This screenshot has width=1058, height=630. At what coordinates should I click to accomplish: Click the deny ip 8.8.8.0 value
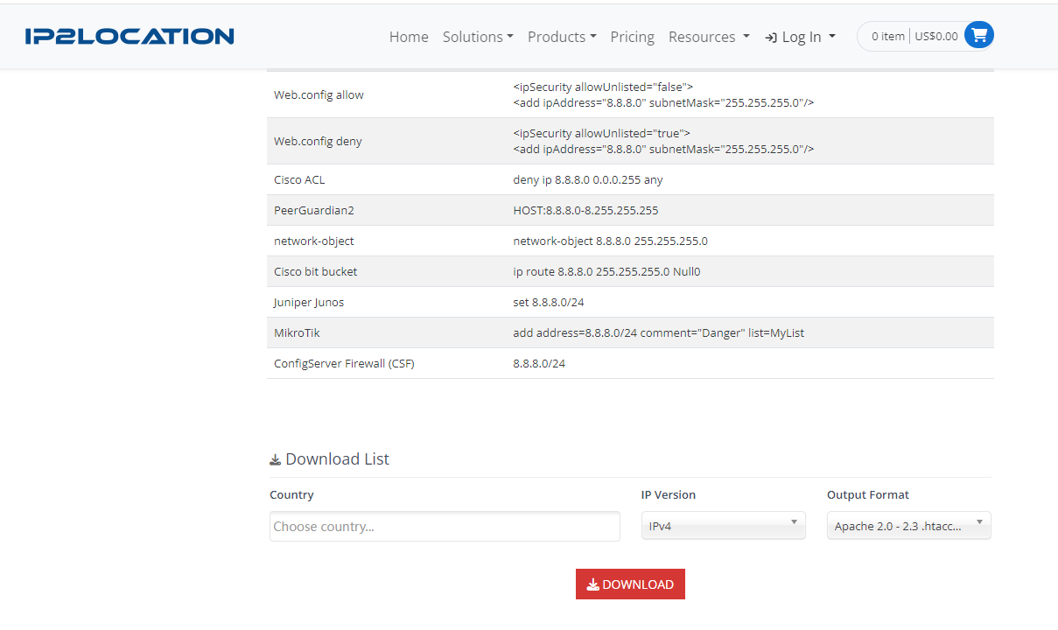(x=588, y=180)
